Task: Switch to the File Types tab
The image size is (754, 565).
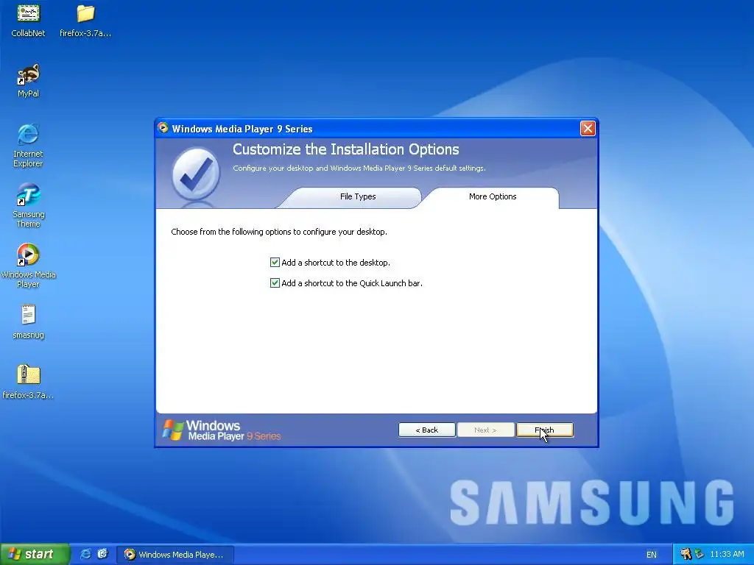Action: pyautogui.click(x=358, y=196)
